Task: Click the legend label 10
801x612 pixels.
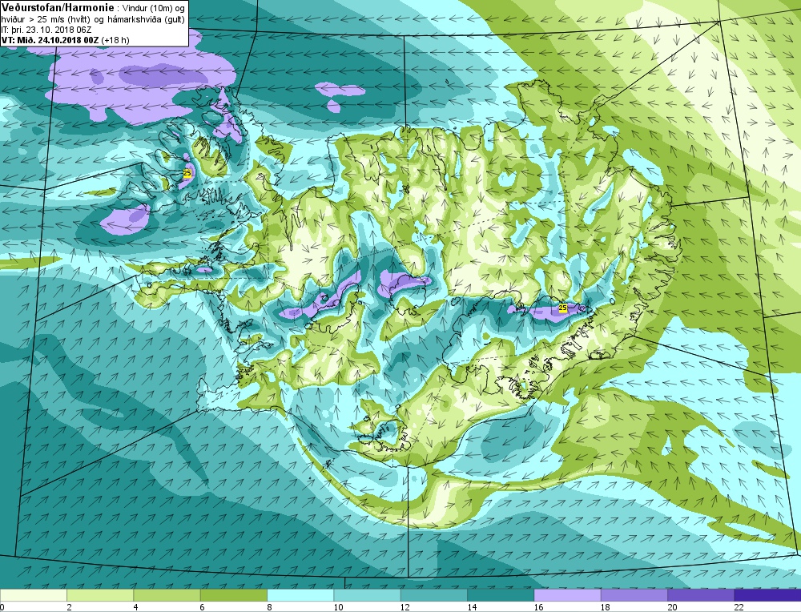Action: click(338, 607)
